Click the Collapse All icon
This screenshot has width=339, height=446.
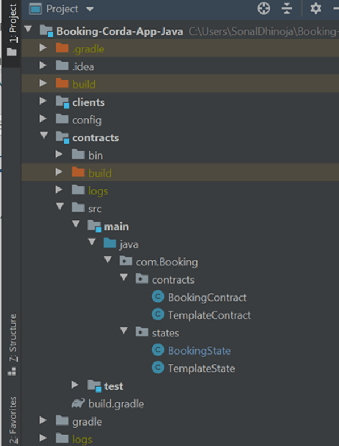287,9
